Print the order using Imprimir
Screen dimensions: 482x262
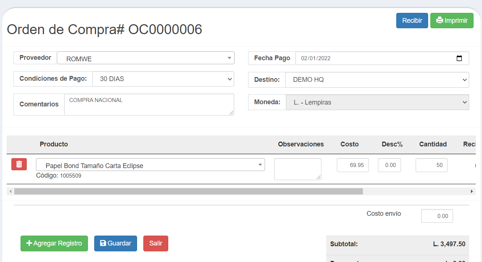tap(452, 20)
